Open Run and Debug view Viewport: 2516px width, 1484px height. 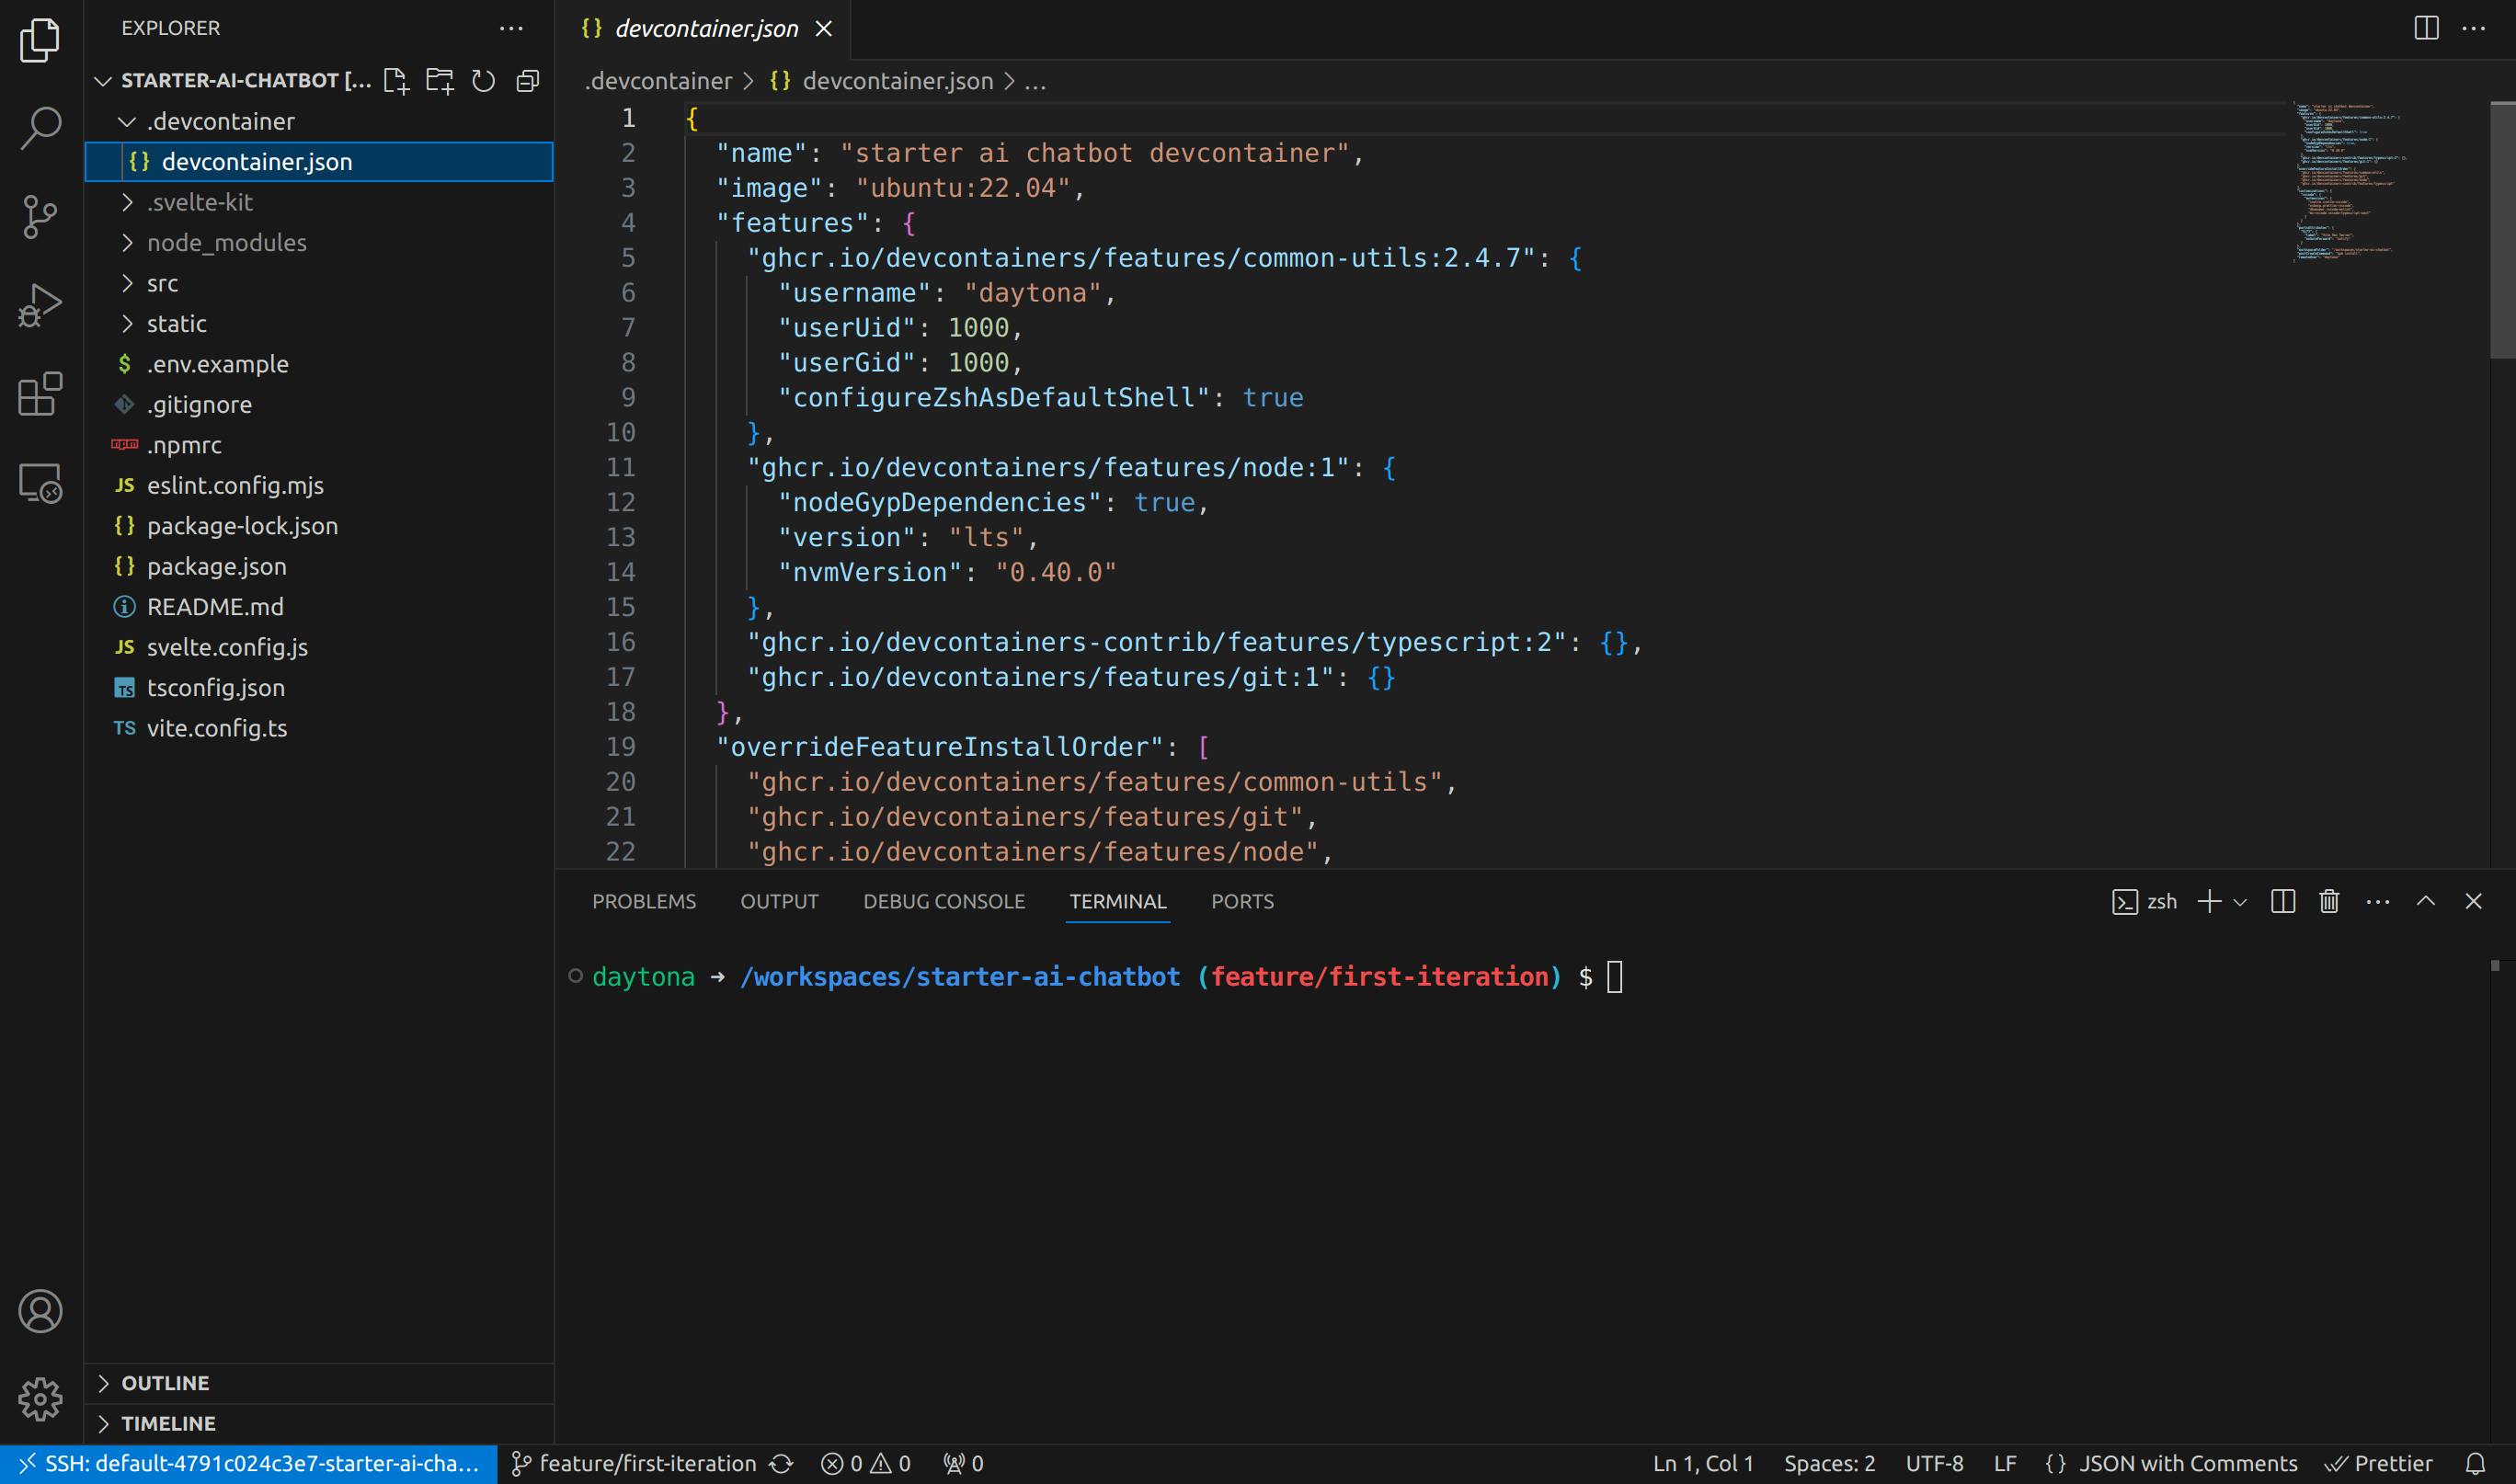[x=40, y=305]
